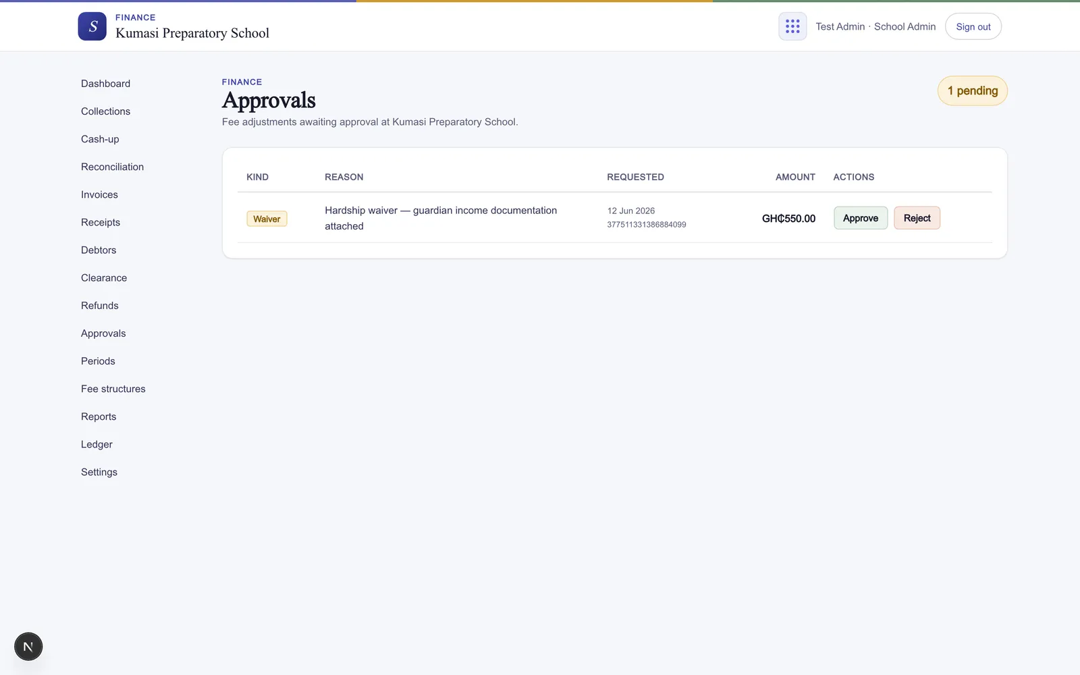Open Invoices from sidebar

pos(99,194)
